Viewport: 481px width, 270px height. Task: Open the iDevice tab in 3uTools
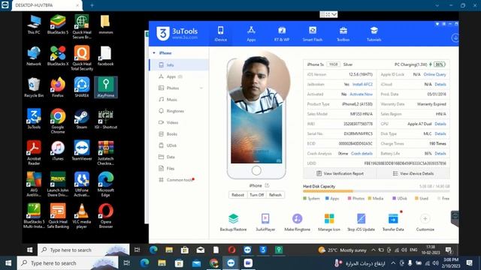220,34
